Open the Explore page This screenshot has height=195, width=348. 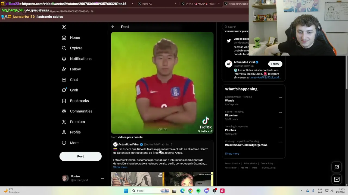point(72,48)
